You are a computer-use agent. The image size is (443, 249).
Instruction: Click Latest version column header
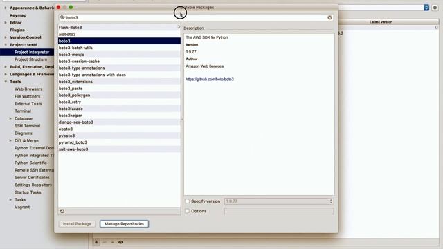381,21
